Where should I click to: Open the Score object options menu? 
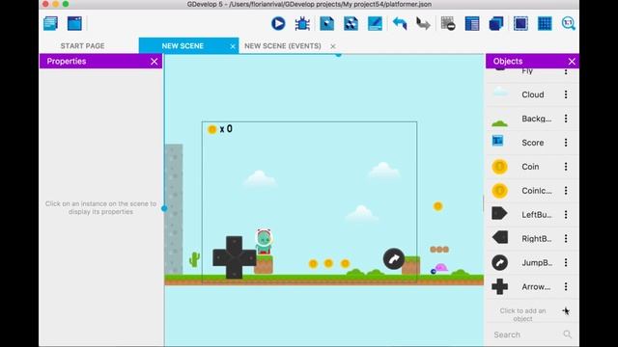coord(566,143)
